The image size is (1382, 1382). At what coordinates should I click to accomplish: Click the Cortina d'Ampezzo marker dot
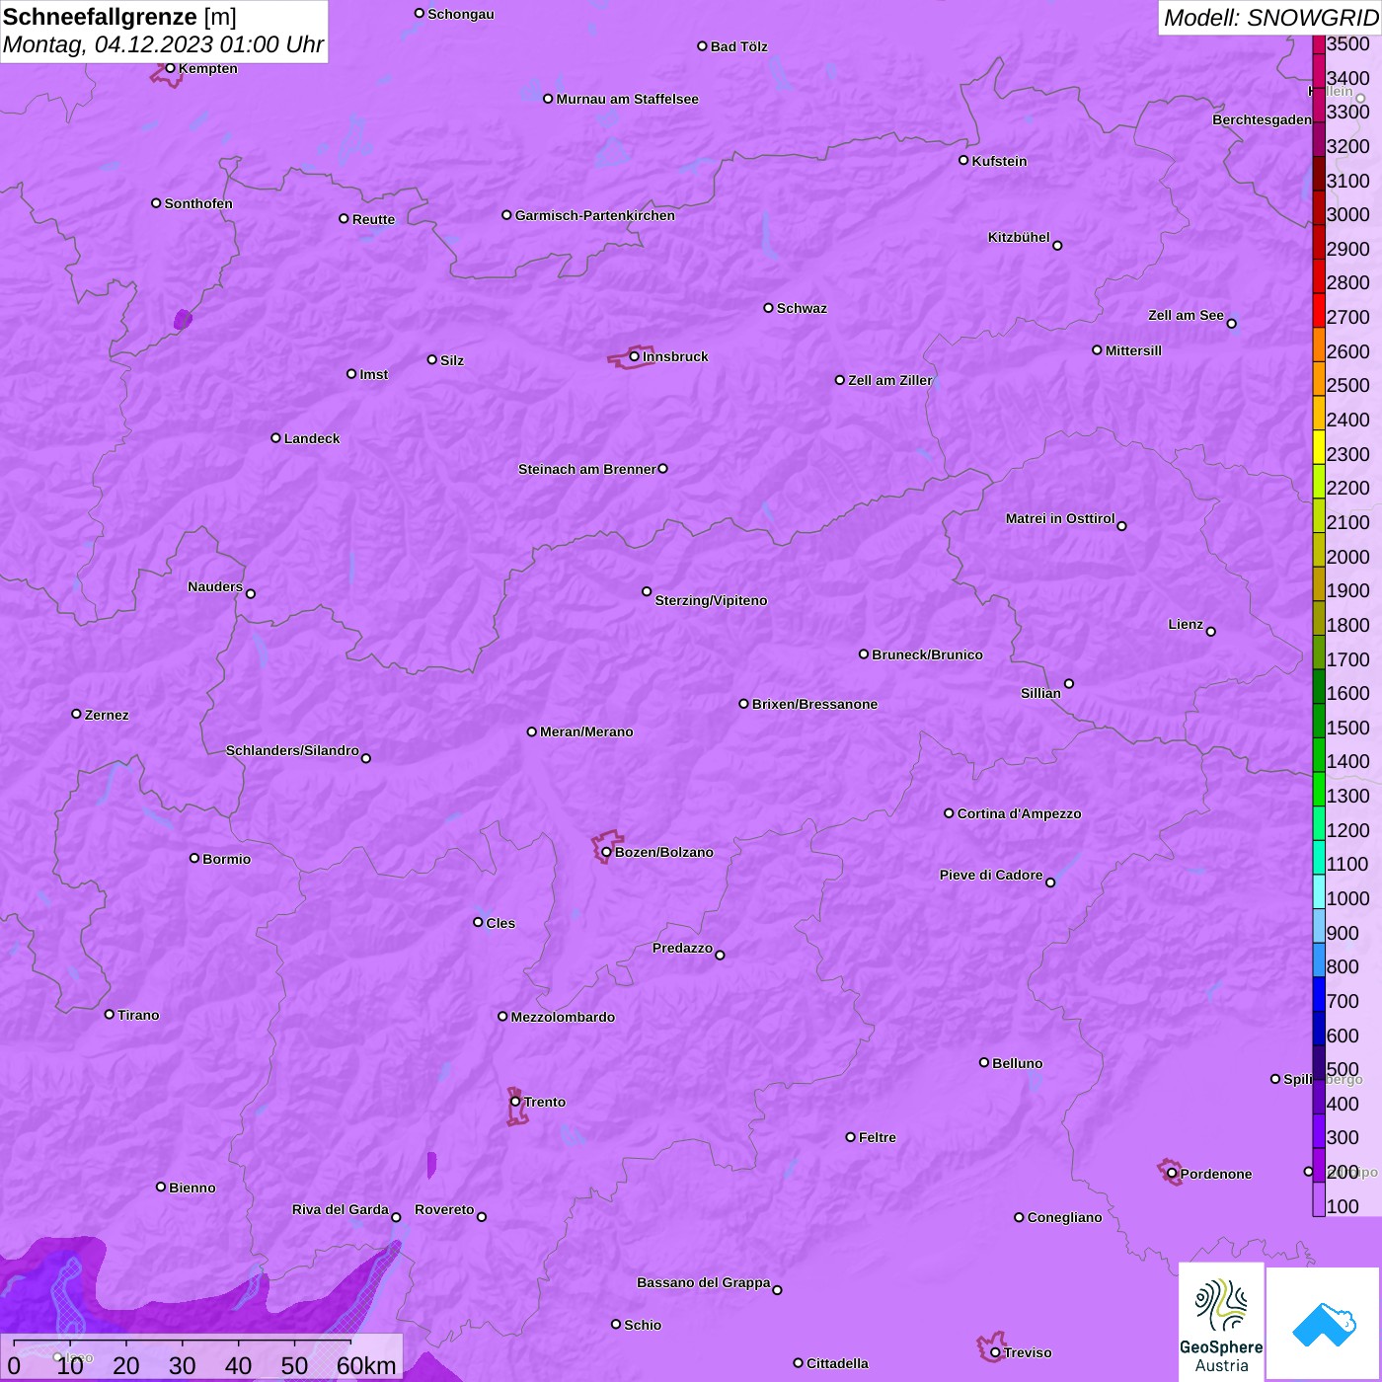[949, 813]
